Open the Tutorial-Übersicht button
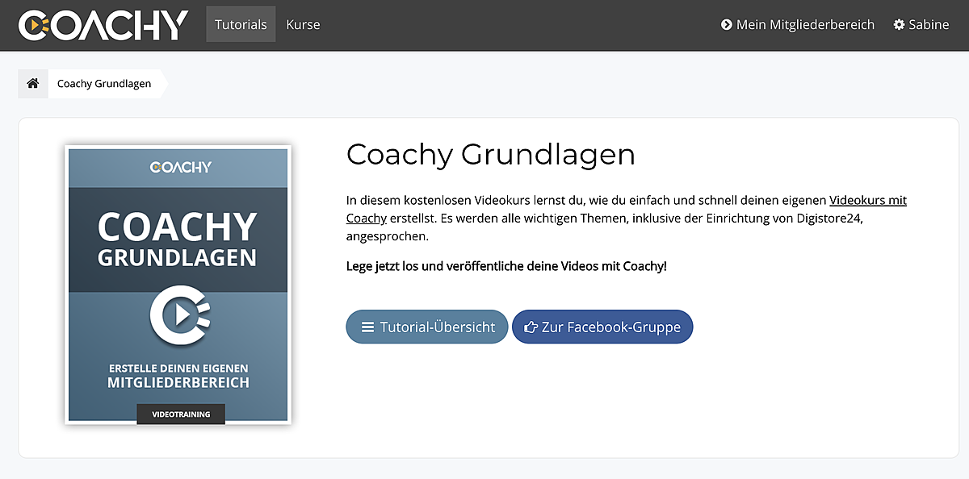Image resolution: width=969 pixels, height=479 pixels. click(427, 327)
